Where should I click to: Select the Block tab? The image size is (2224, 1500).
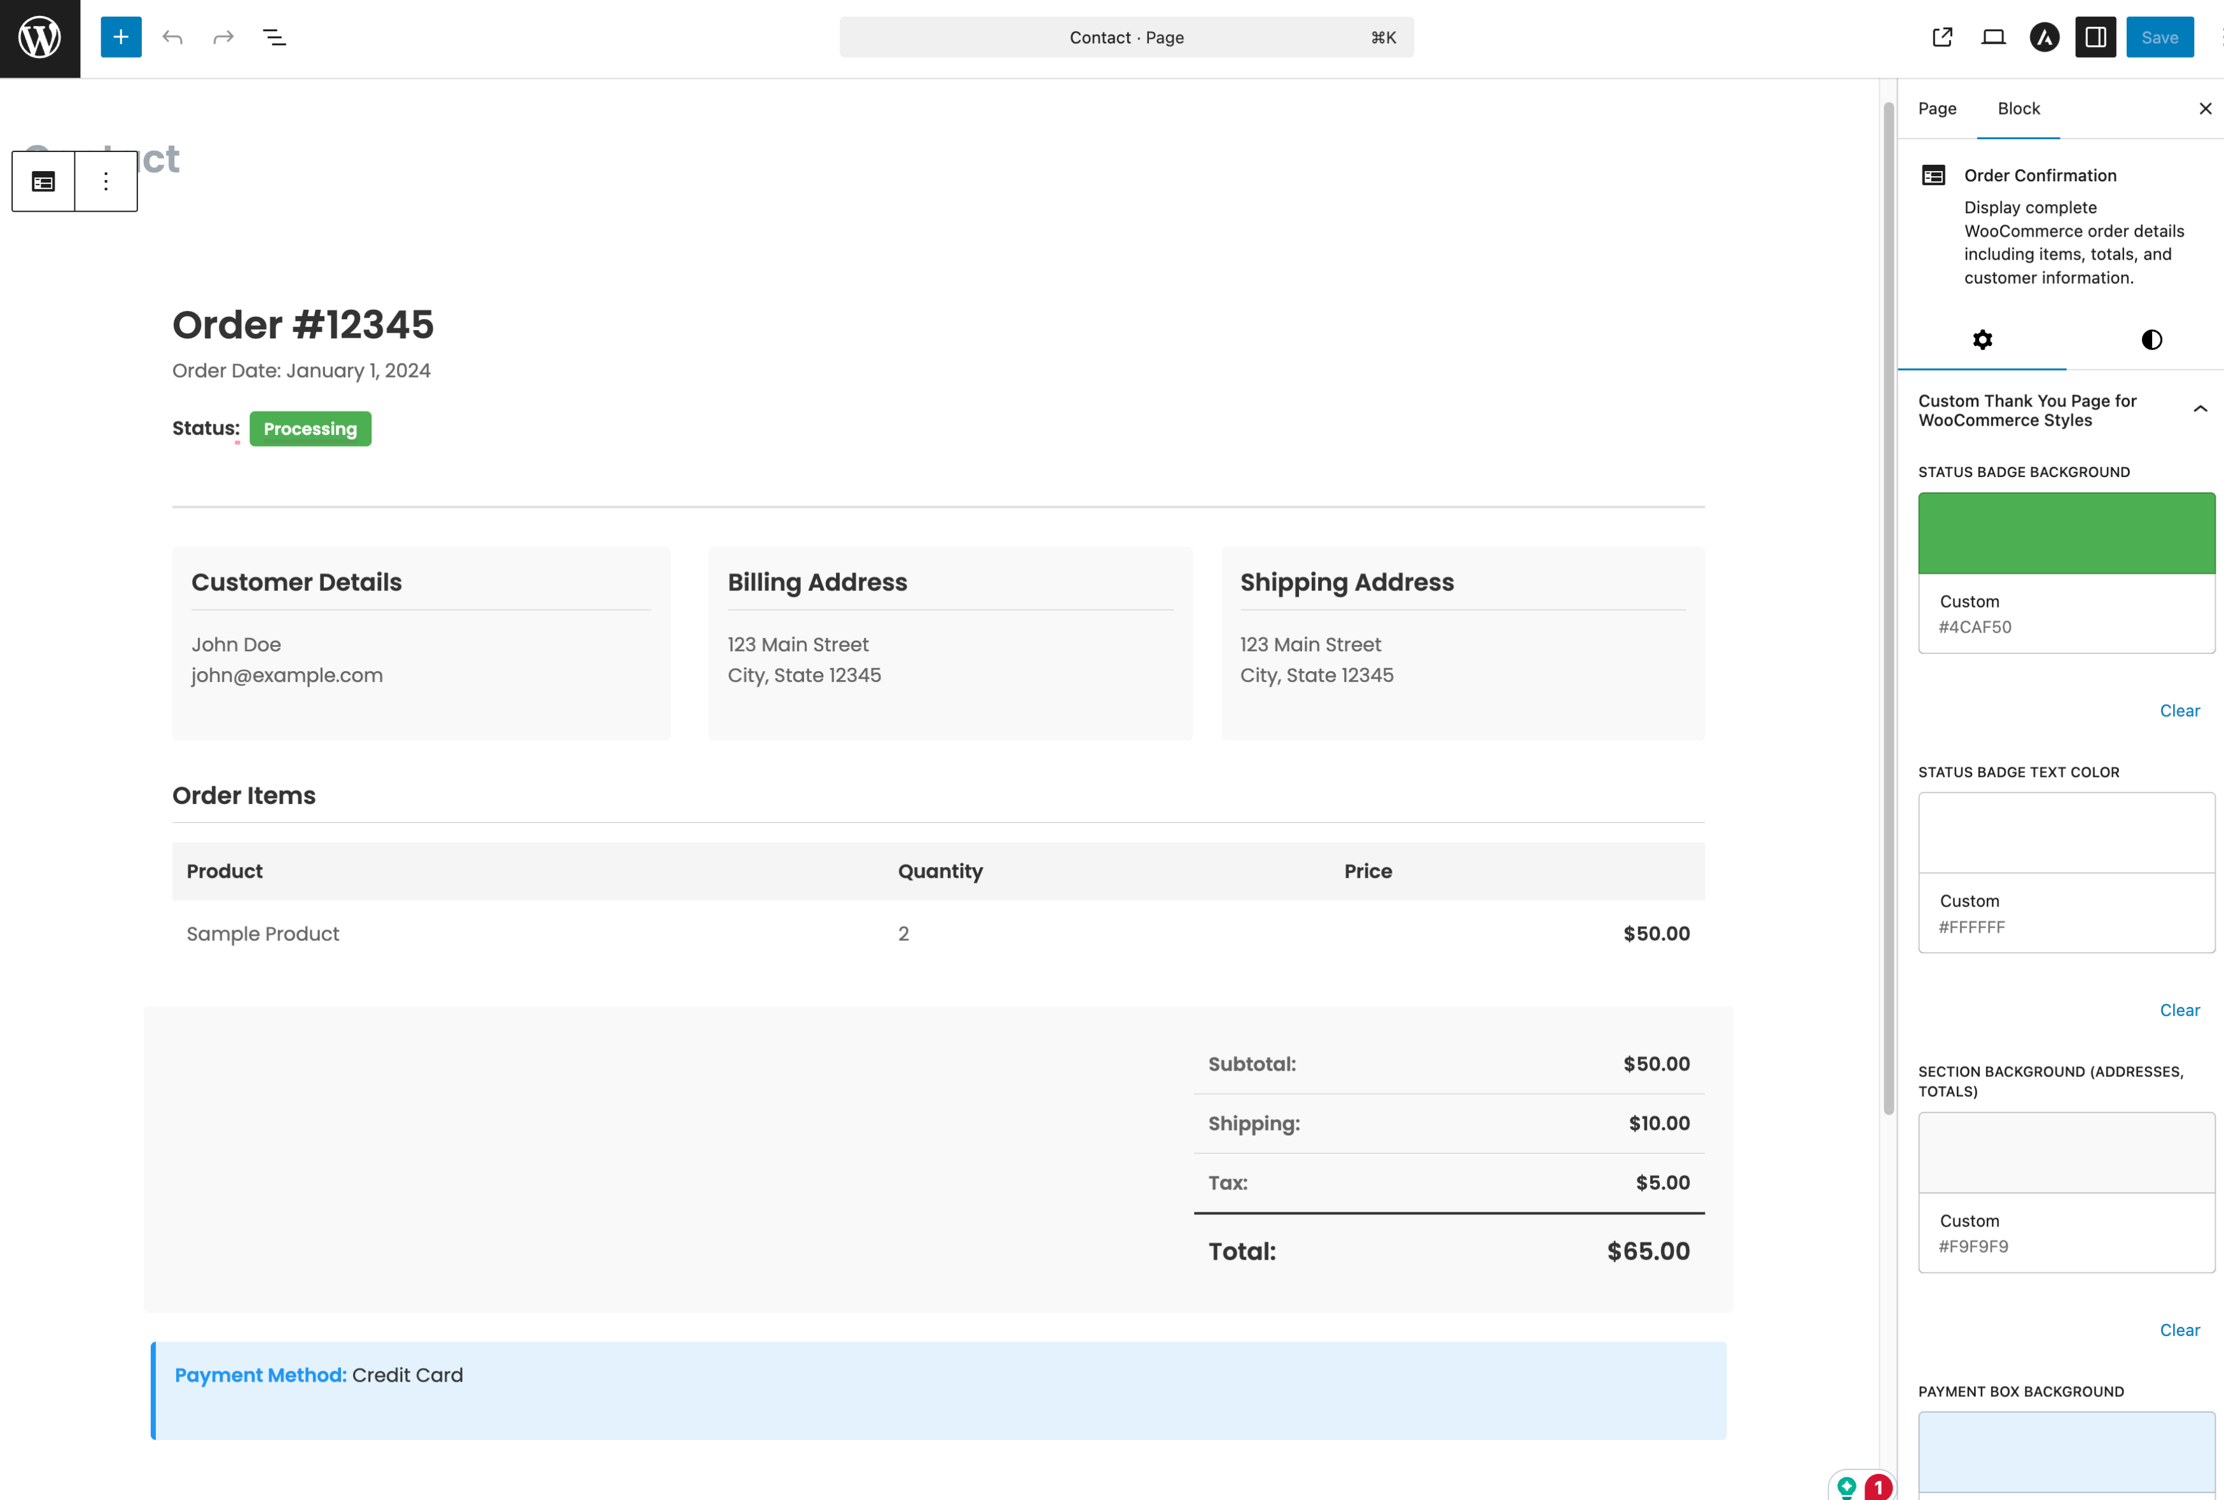[x=2019, y=108]
